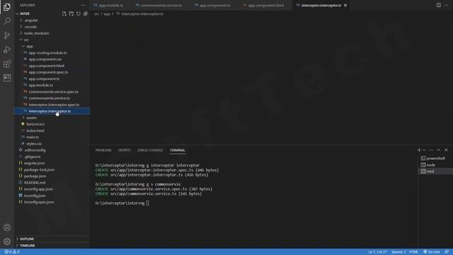Open the Extensions view

(7, 64)
